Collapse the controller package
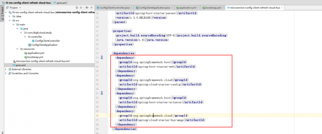322x134 pixels. [25, 36]
